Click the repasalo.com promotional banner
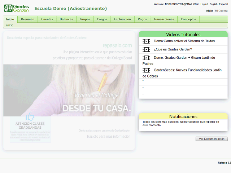Viewport: 231px width, 173px height. coord(69,90)
